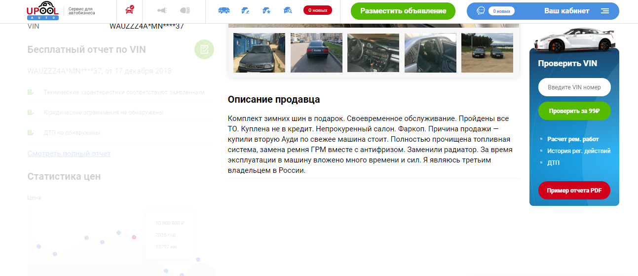Click the Введите VIN номер input field
The width and height of the screenshot is (638, 276).
click(x=574, y=87)
